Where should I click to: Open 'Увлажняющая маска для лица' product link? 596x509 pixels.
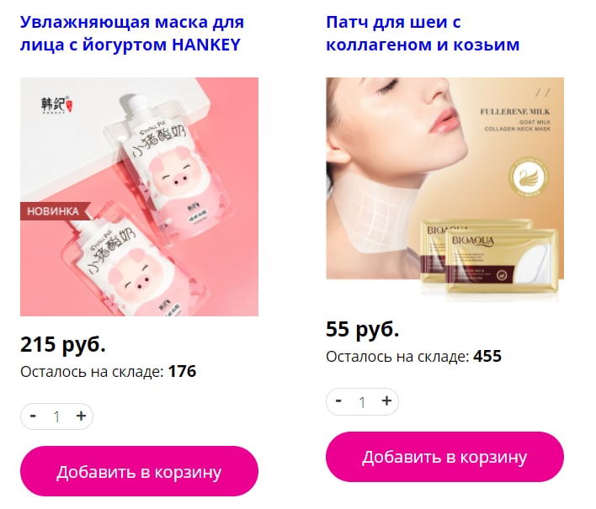[132, 34]
